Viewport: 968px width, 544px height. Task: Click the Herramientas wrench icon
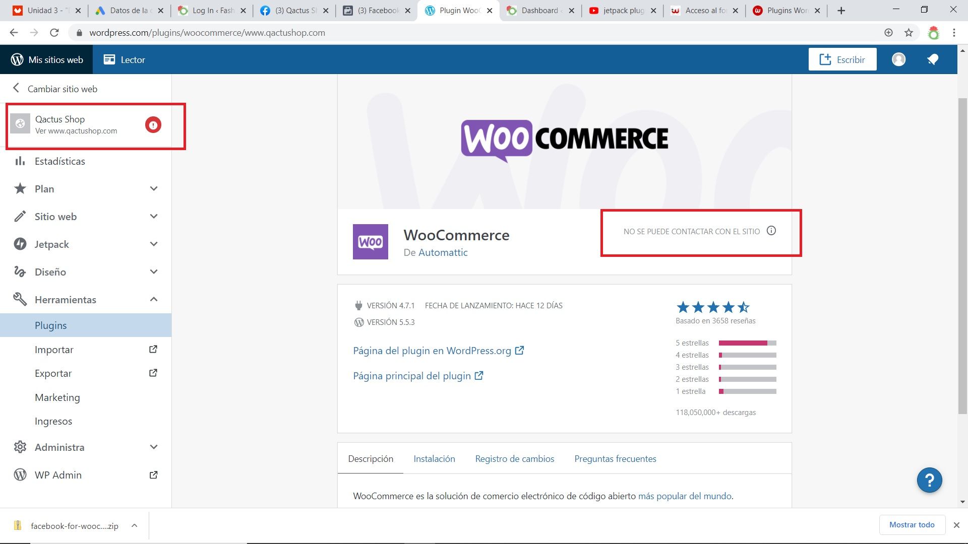20,299
